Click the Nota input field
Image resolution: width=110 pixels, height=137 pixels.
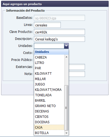[x=77, y=74]
